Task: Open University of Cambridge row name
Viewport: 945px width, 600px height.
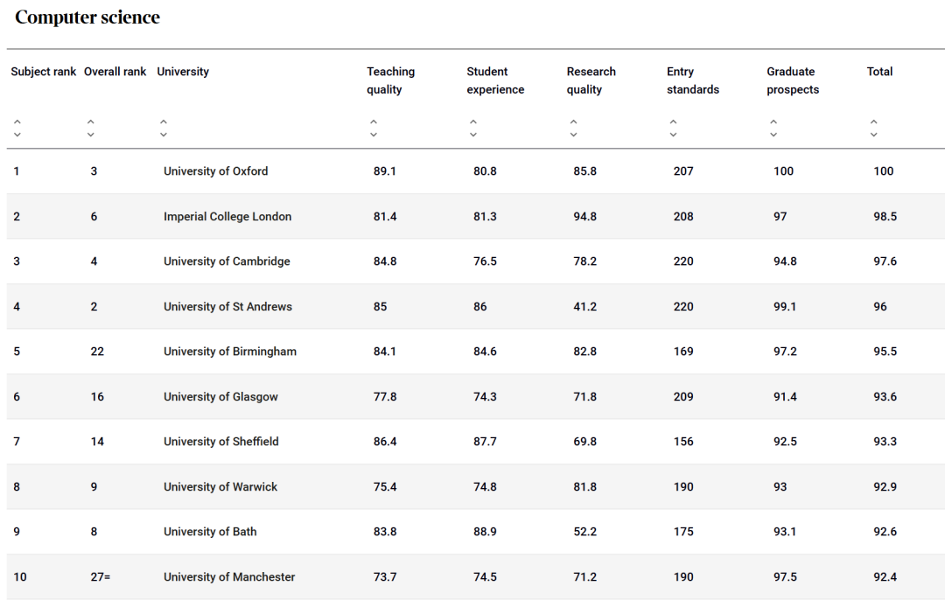Action: [227, 262]
